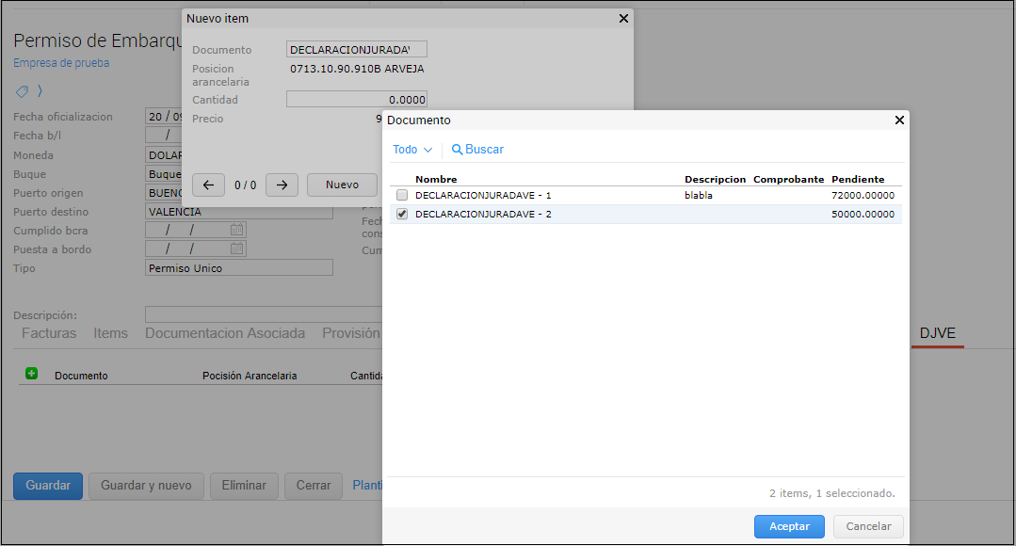1016x546 pixels.
Task: Check the DECLARACIONJURADAVE - 1 checkbox
Action: click(402, 196)
